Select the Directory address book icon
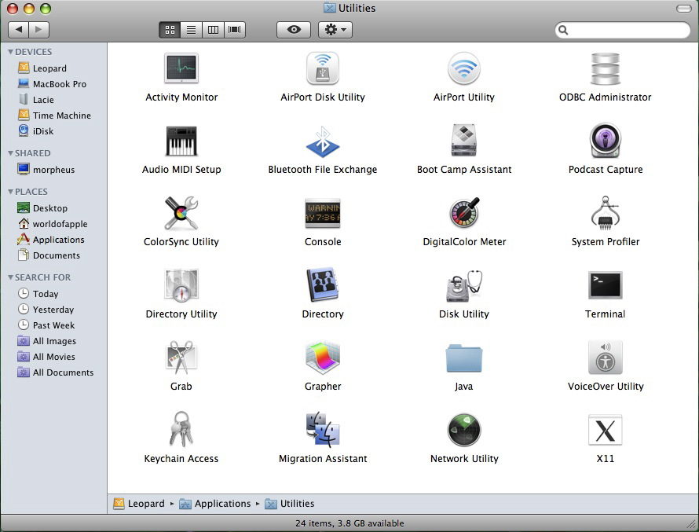The width and height of the screenshot is (699, 532). point(322,284)
